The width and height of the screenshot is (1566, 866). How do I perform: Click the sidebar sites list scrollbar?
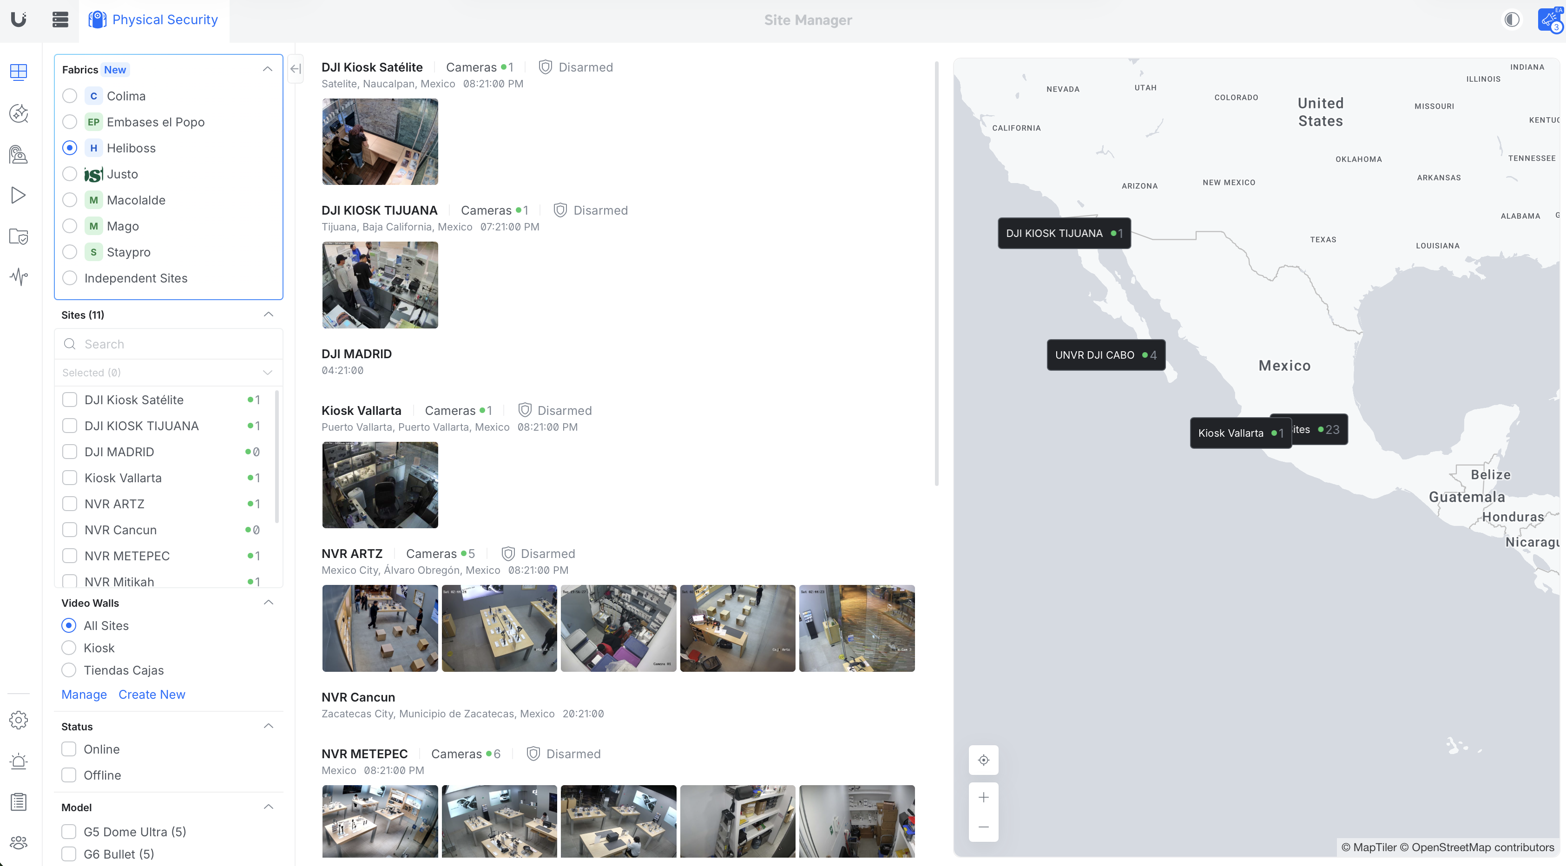click(x=277, y=456)
